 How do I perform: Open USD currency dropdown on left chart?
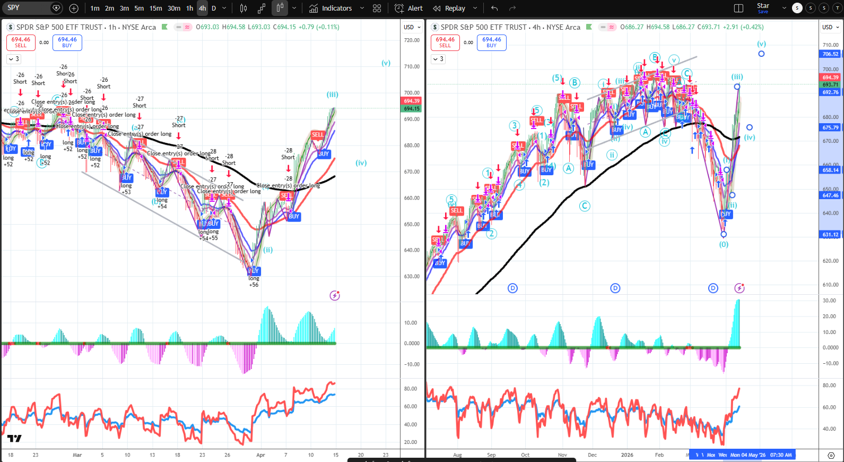412,27
